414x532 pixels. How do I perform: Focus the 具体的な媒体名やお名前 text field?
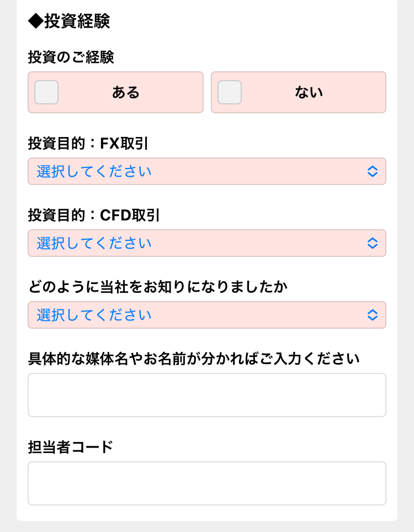click(207, 395)
